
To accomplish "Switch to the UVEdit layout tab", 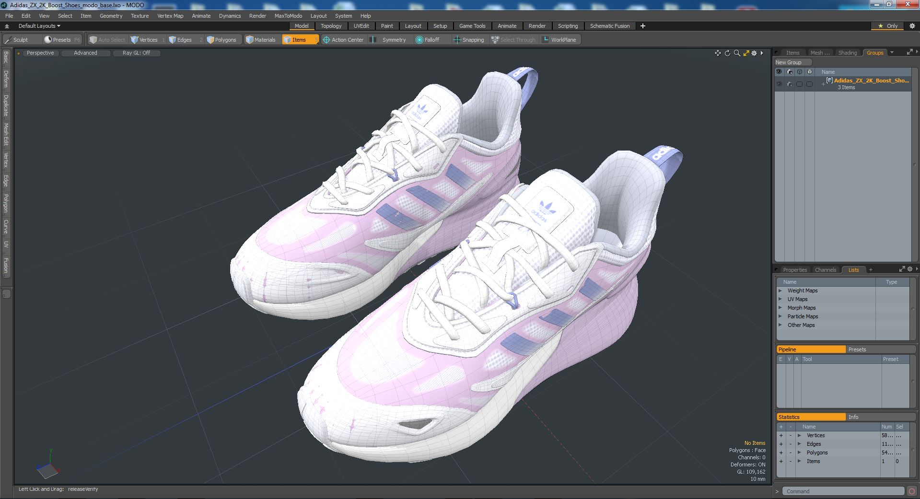I will click(361, 26).
